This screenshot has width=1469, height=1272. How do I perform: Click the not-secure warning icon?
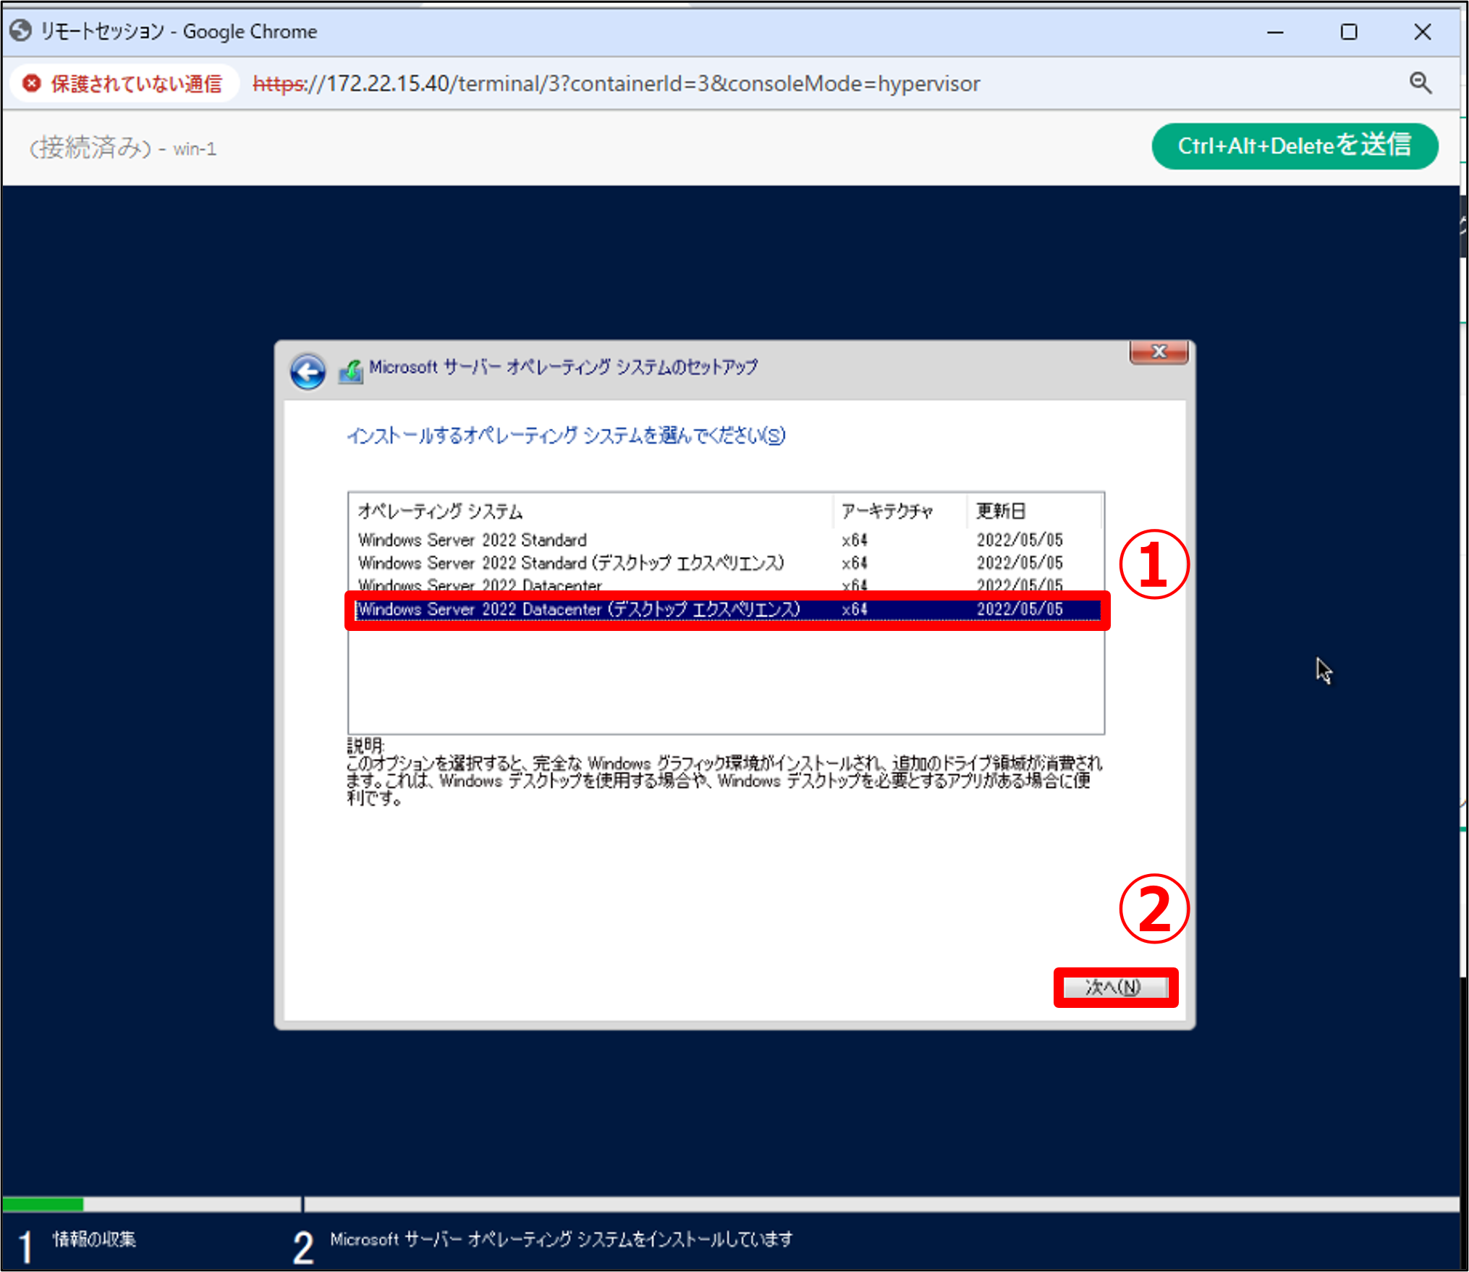(32, 84)
